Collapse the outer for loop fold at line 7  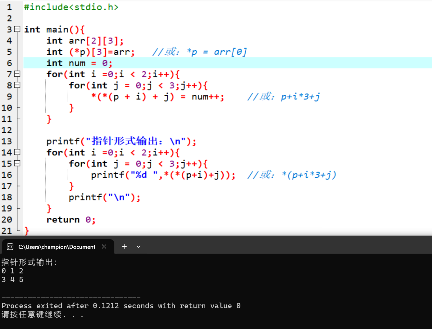click(x=17, y=74)
